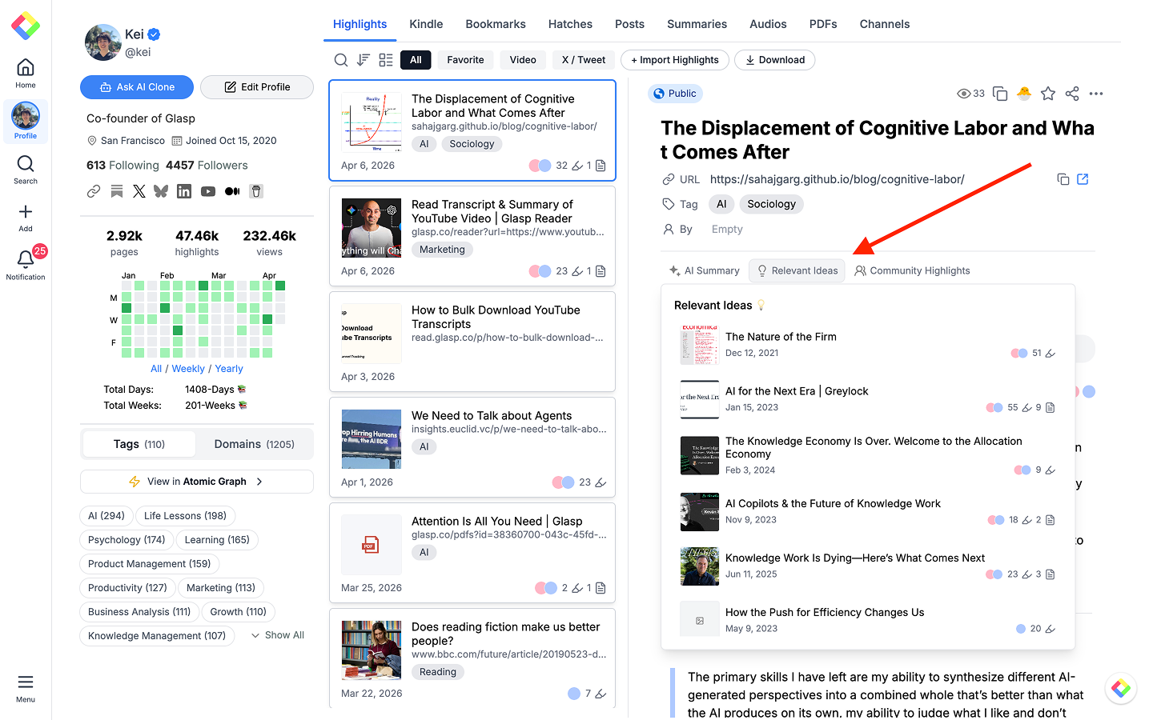Open the How to Bulk Download YouTube Transcripts card

click(472, 342)
